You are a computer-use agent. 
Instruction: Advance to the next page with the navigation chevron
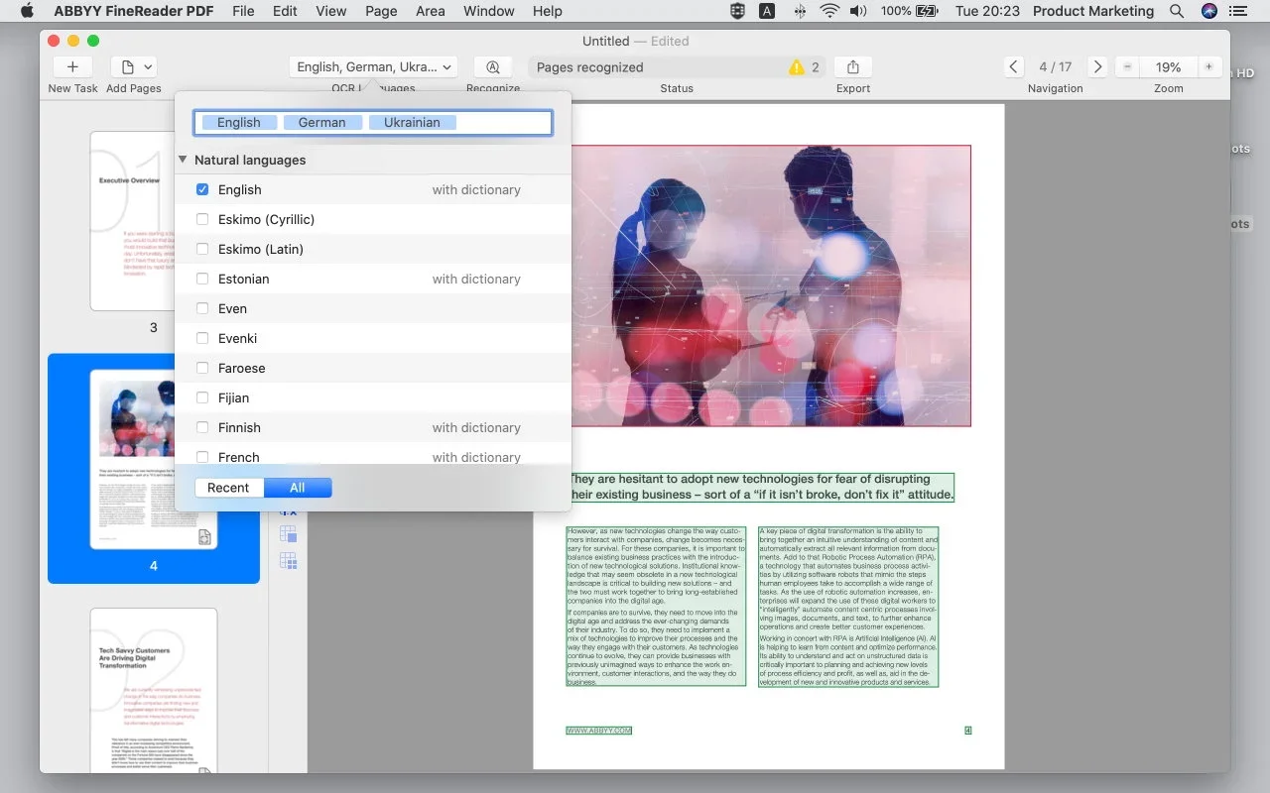1097,66
